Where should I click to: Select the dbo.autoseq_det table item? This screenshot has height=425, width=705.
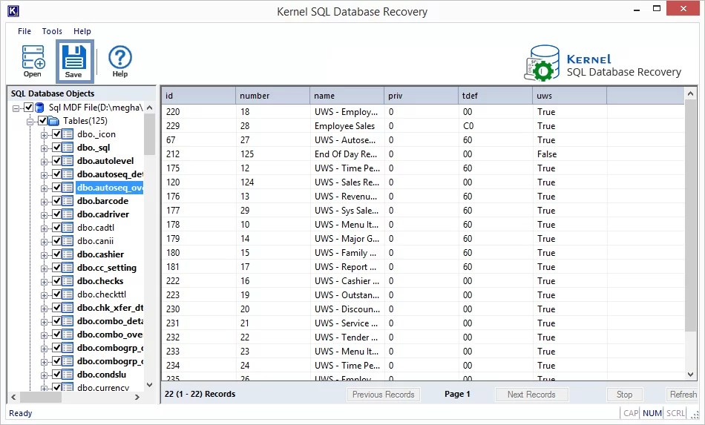pyautogui.click(x=110, y=174)
